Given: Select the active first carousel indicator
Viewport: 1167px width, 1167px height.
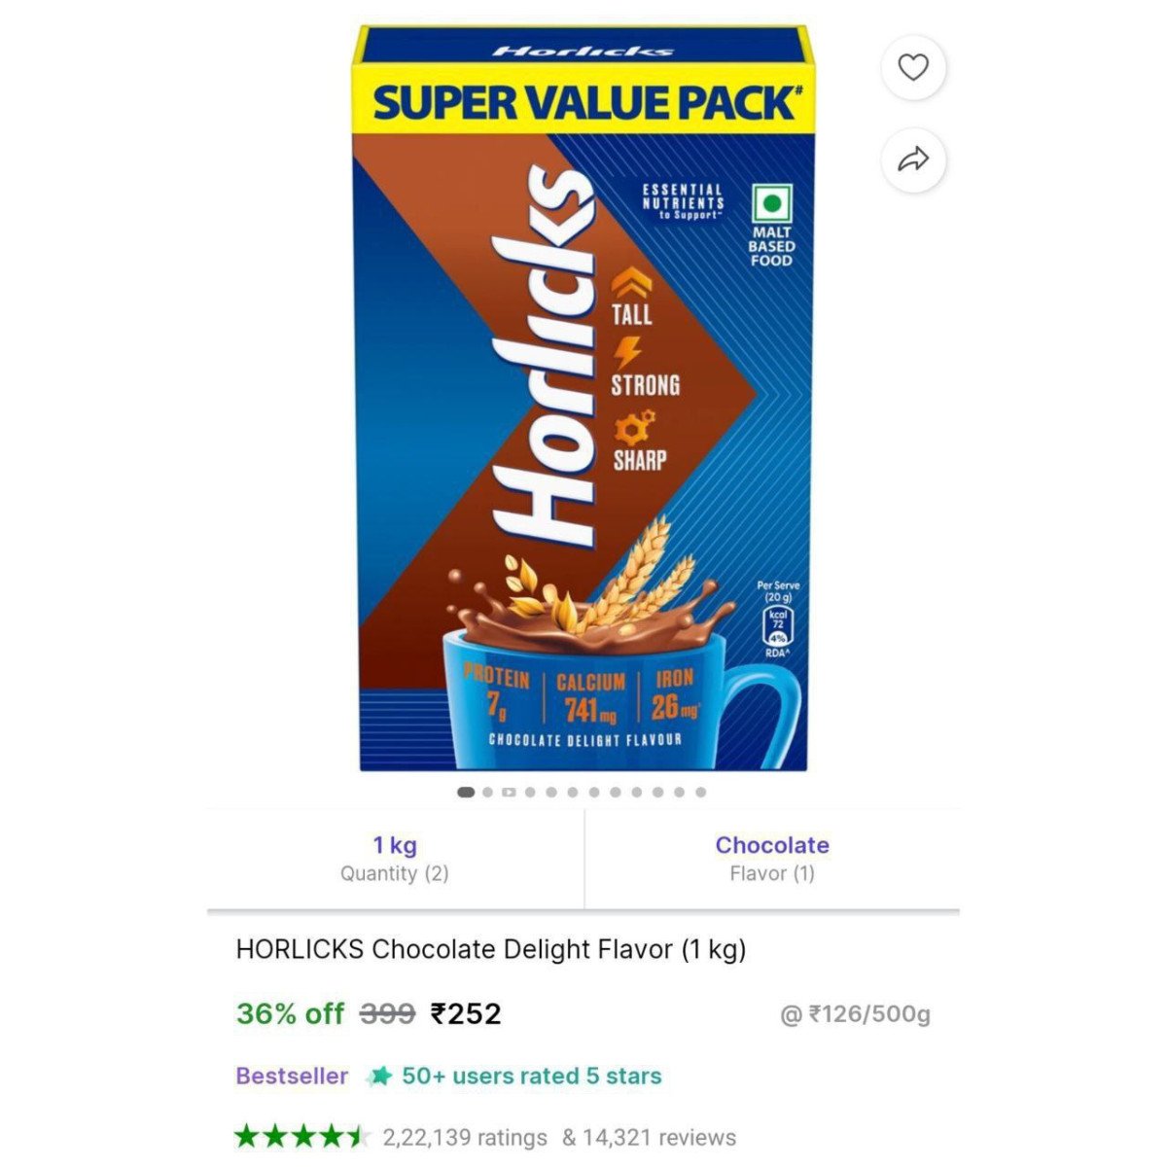Looking at the screenshot, I should click(466, 793).
